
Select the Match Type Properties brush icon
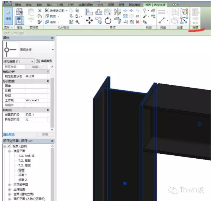(40, 22)
